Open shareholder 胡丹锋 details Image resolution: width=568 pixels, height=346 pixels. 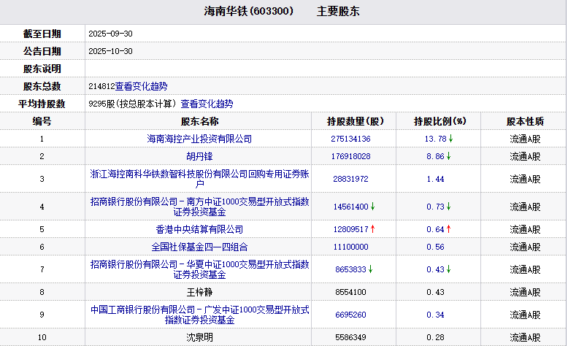[199, 156]
